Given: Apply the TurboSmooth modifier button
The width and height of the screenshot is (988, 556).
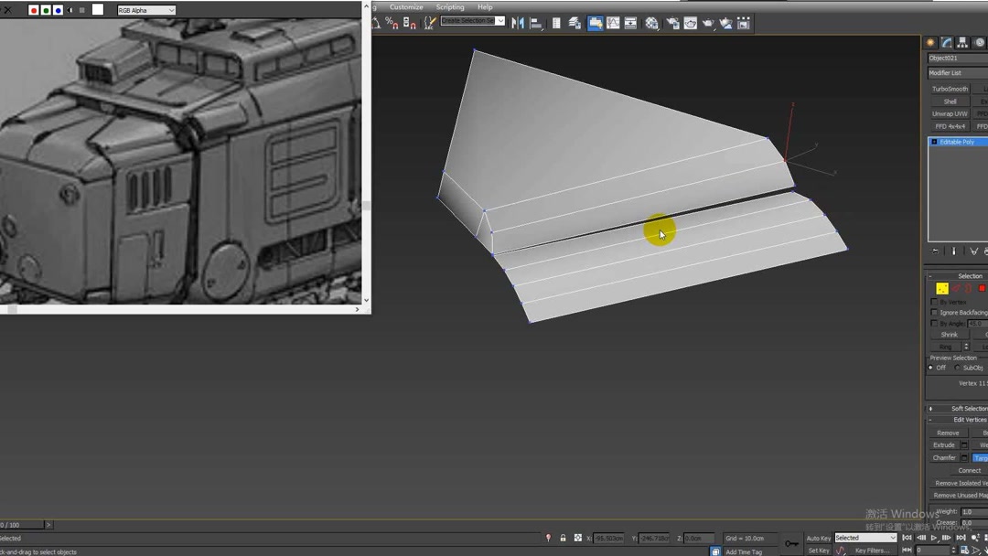Looking at the screenshot, I should [950, 89].
